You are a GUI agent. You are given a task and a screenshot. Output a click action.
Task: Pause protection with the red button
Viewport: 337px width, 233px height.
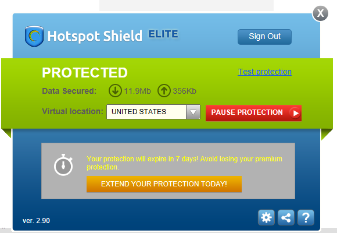253,113
